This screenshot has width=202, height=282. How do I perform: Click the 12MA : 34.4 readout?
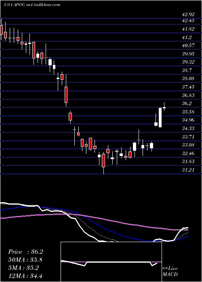click(x=25, y=276)
